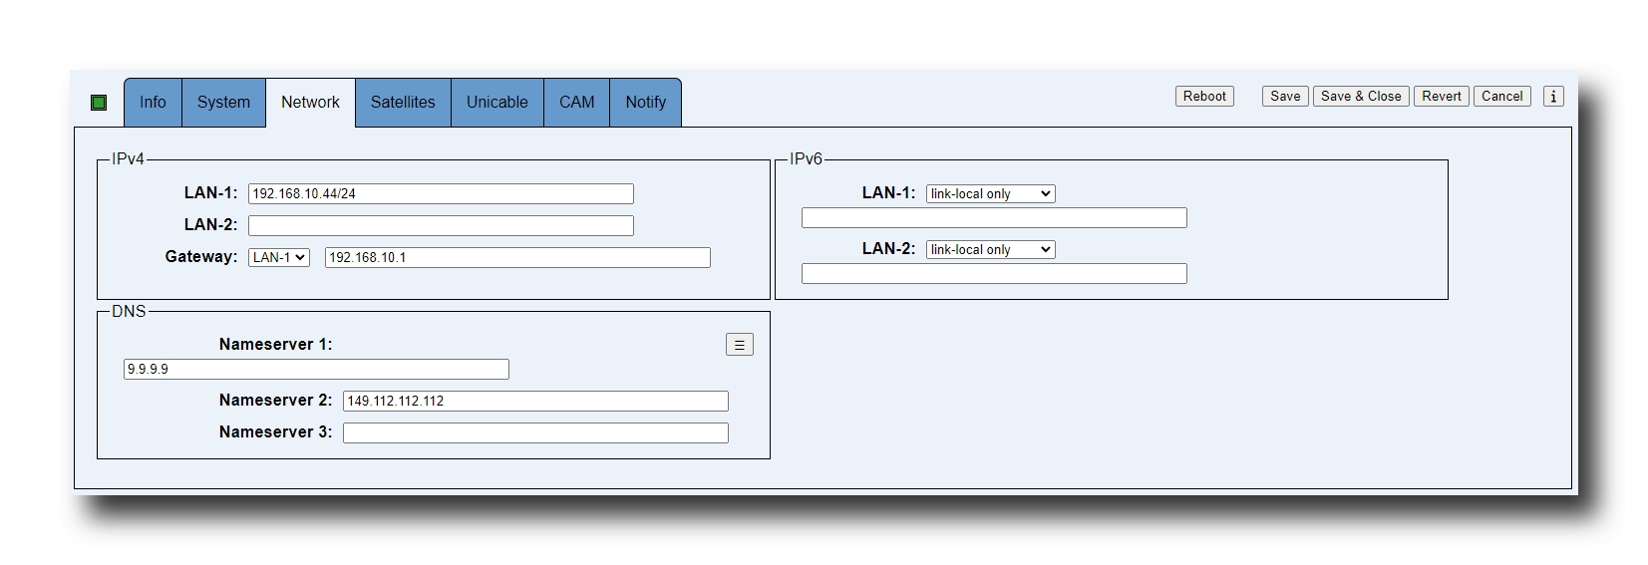The height and width of the screenshot is (565, 1648).
Task: Focus the IPv4 LAN-1 address field
Action: coord(441,194)
